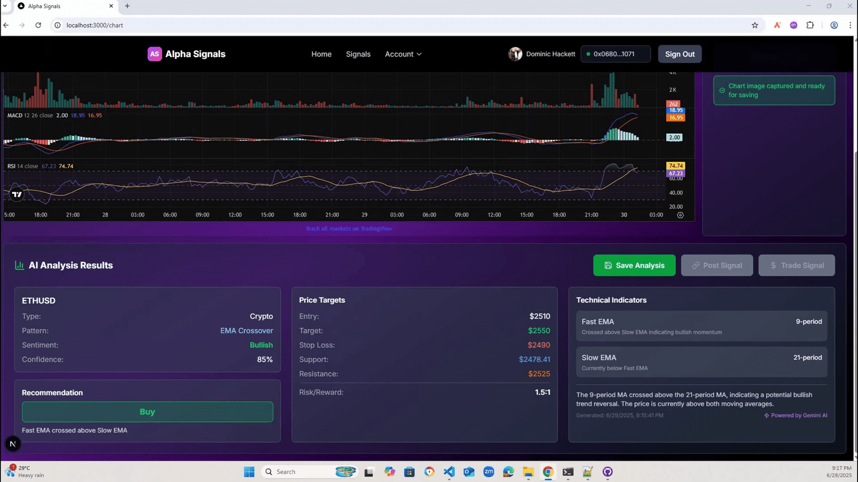Image resolution: width=858 pixels, height=482 pixels.
Task: Go back in browser history
Action: [6, 25]
